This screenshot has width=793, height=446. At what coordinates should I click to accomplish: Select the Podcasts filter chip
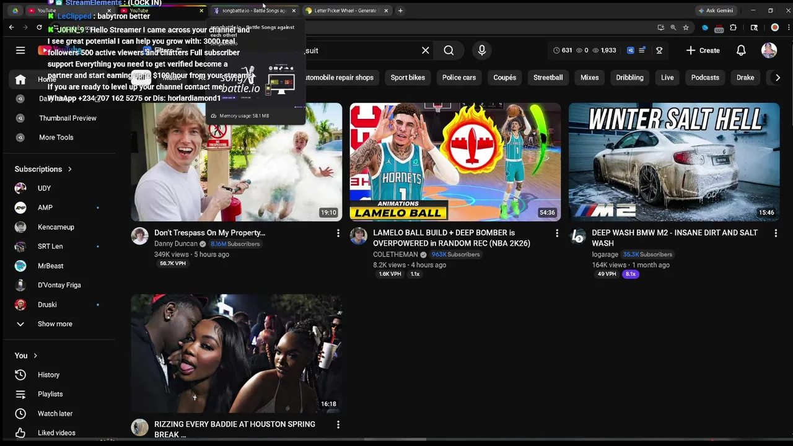(705, 77)
